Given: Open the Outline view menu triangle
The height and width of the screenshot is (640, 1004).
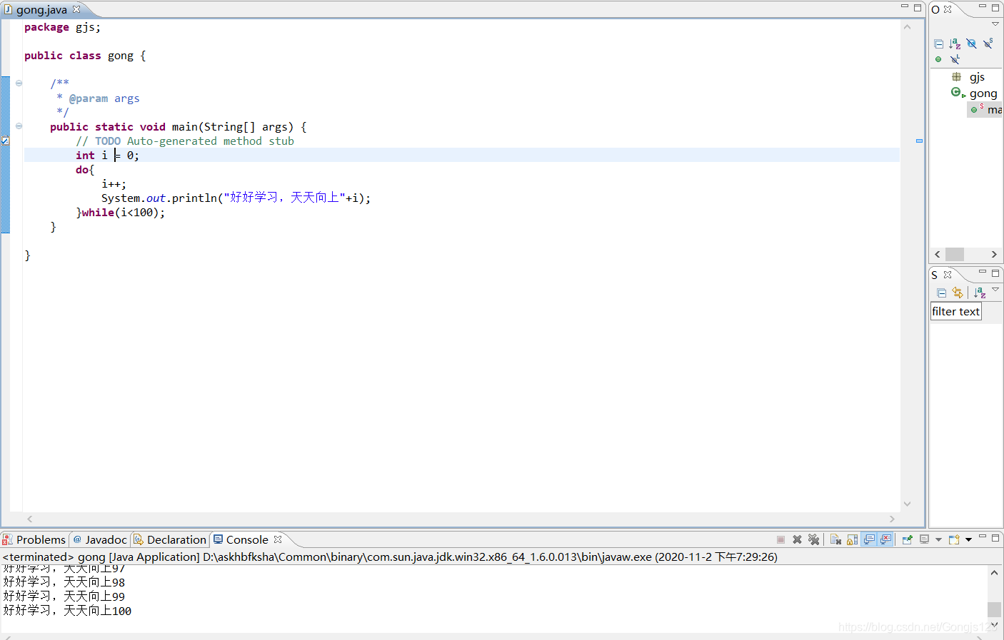Looking at the screenshot, I should click(995, 24).
